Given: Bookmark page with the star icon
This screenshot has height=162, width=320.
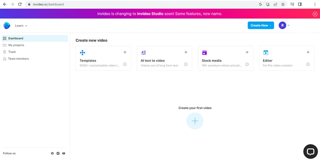Looking at the screenshot, I should 283,4.
